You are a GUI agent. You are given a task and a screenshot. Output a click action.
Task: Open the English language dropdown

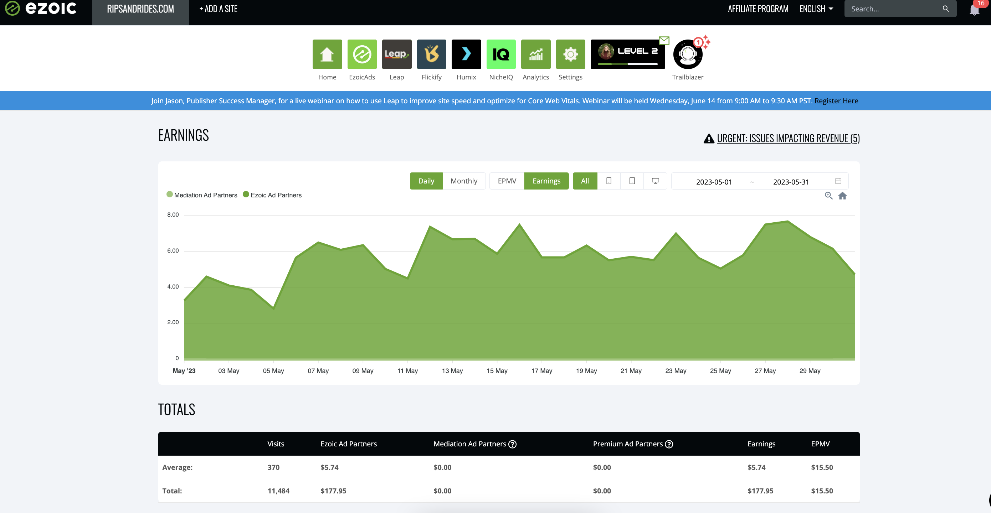pyautogui.click(x=816, y=9)
